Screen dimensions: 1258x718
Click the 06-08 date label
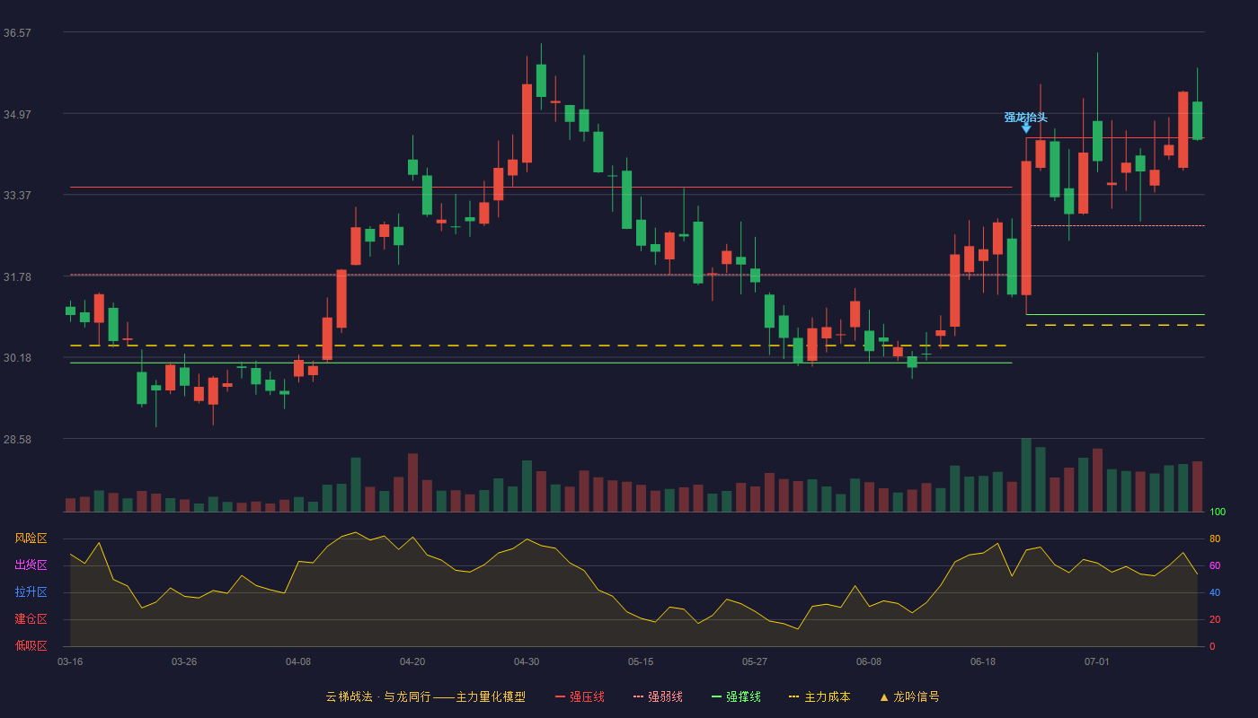pyautogui.click(x=869, y=661)
